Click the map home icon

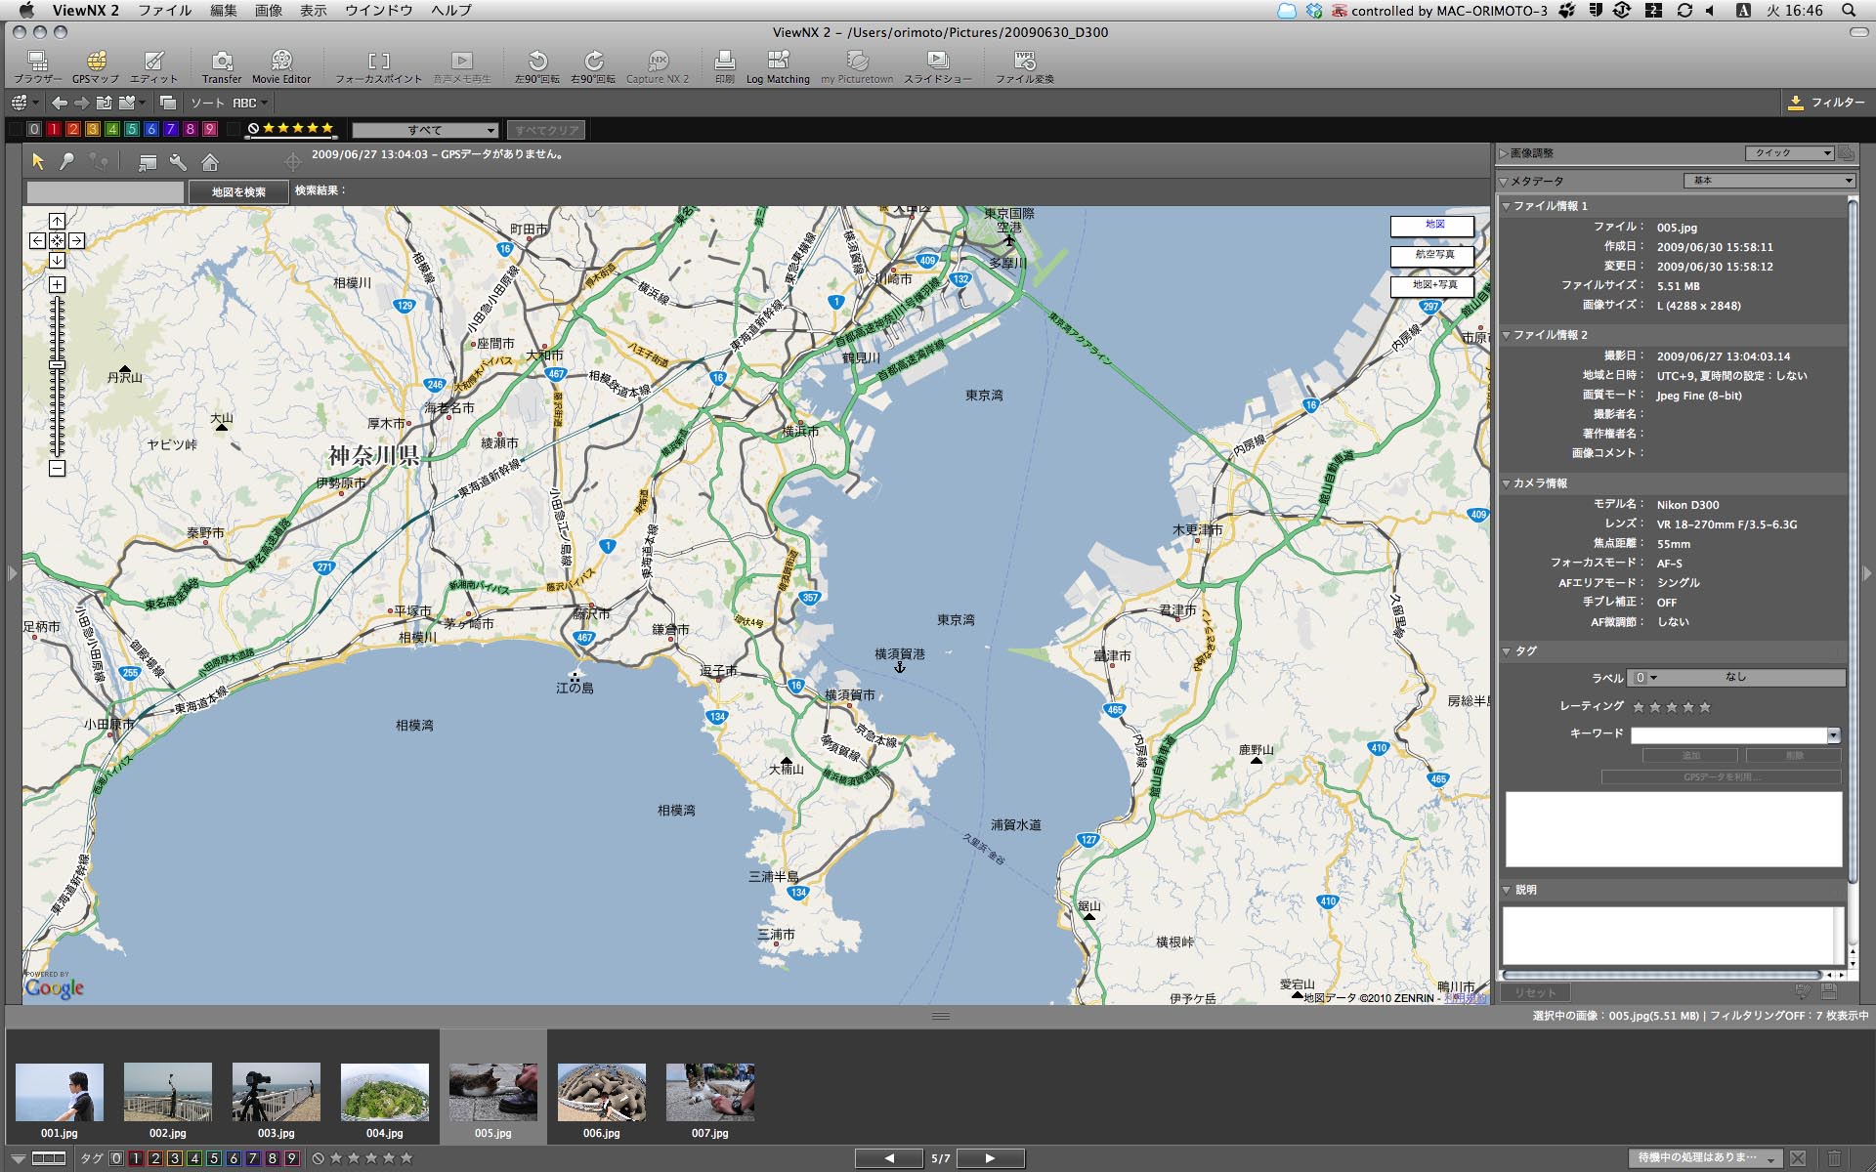[x=210, y=162]
